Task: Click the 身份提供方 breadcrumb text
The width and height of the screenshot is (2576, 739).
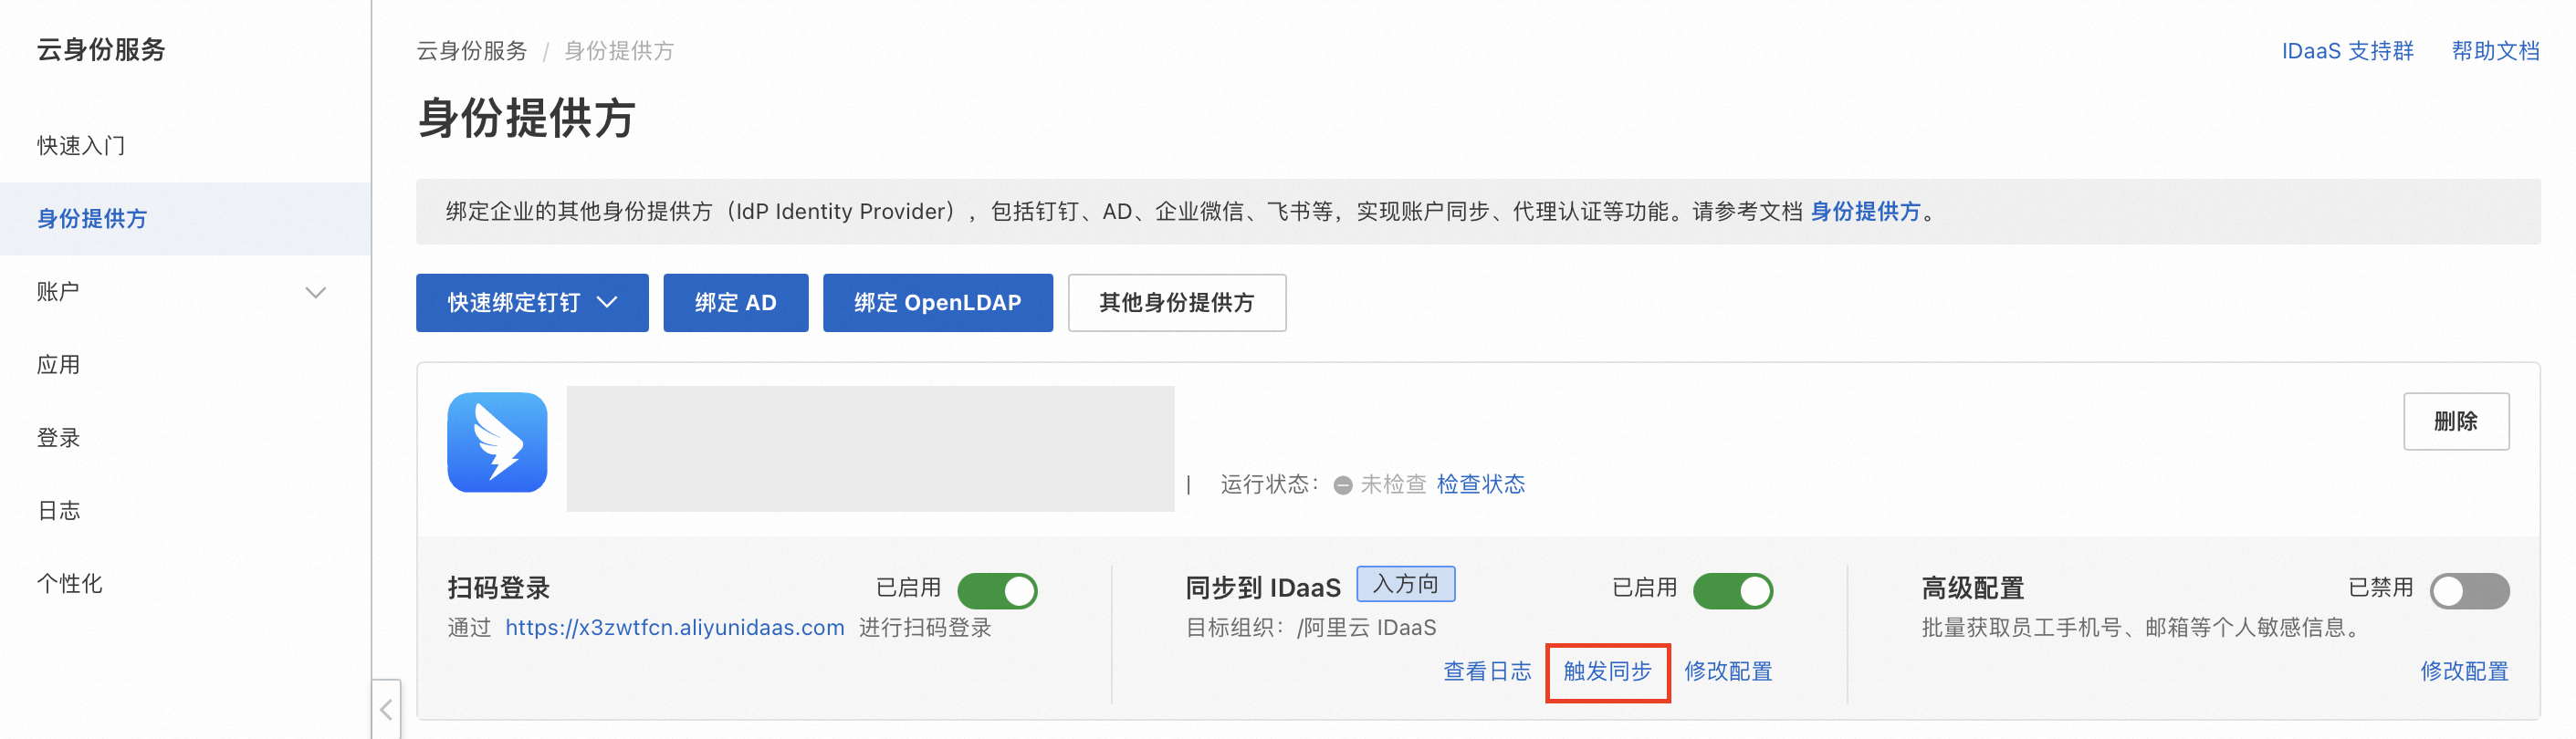Action: tap(619, 51)
